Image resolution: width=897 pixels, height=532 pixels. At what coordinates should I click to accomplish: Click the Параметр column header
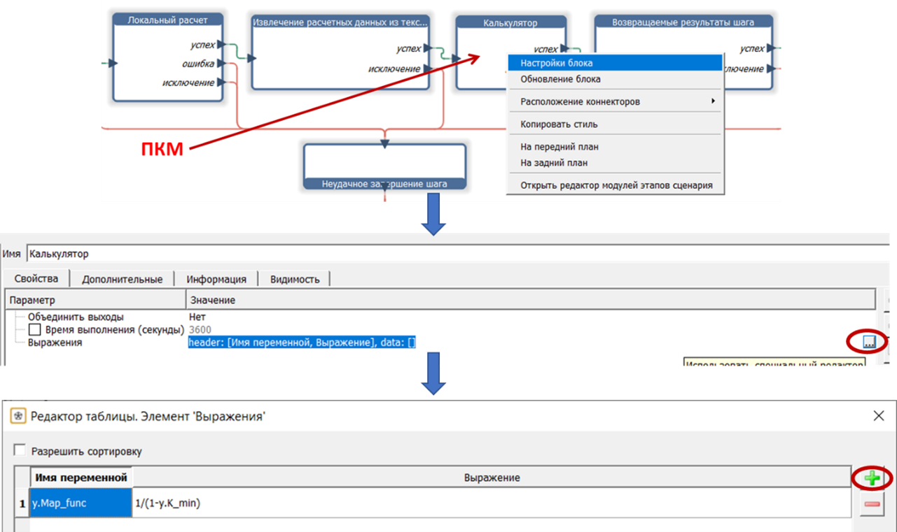tap(95, 300)
